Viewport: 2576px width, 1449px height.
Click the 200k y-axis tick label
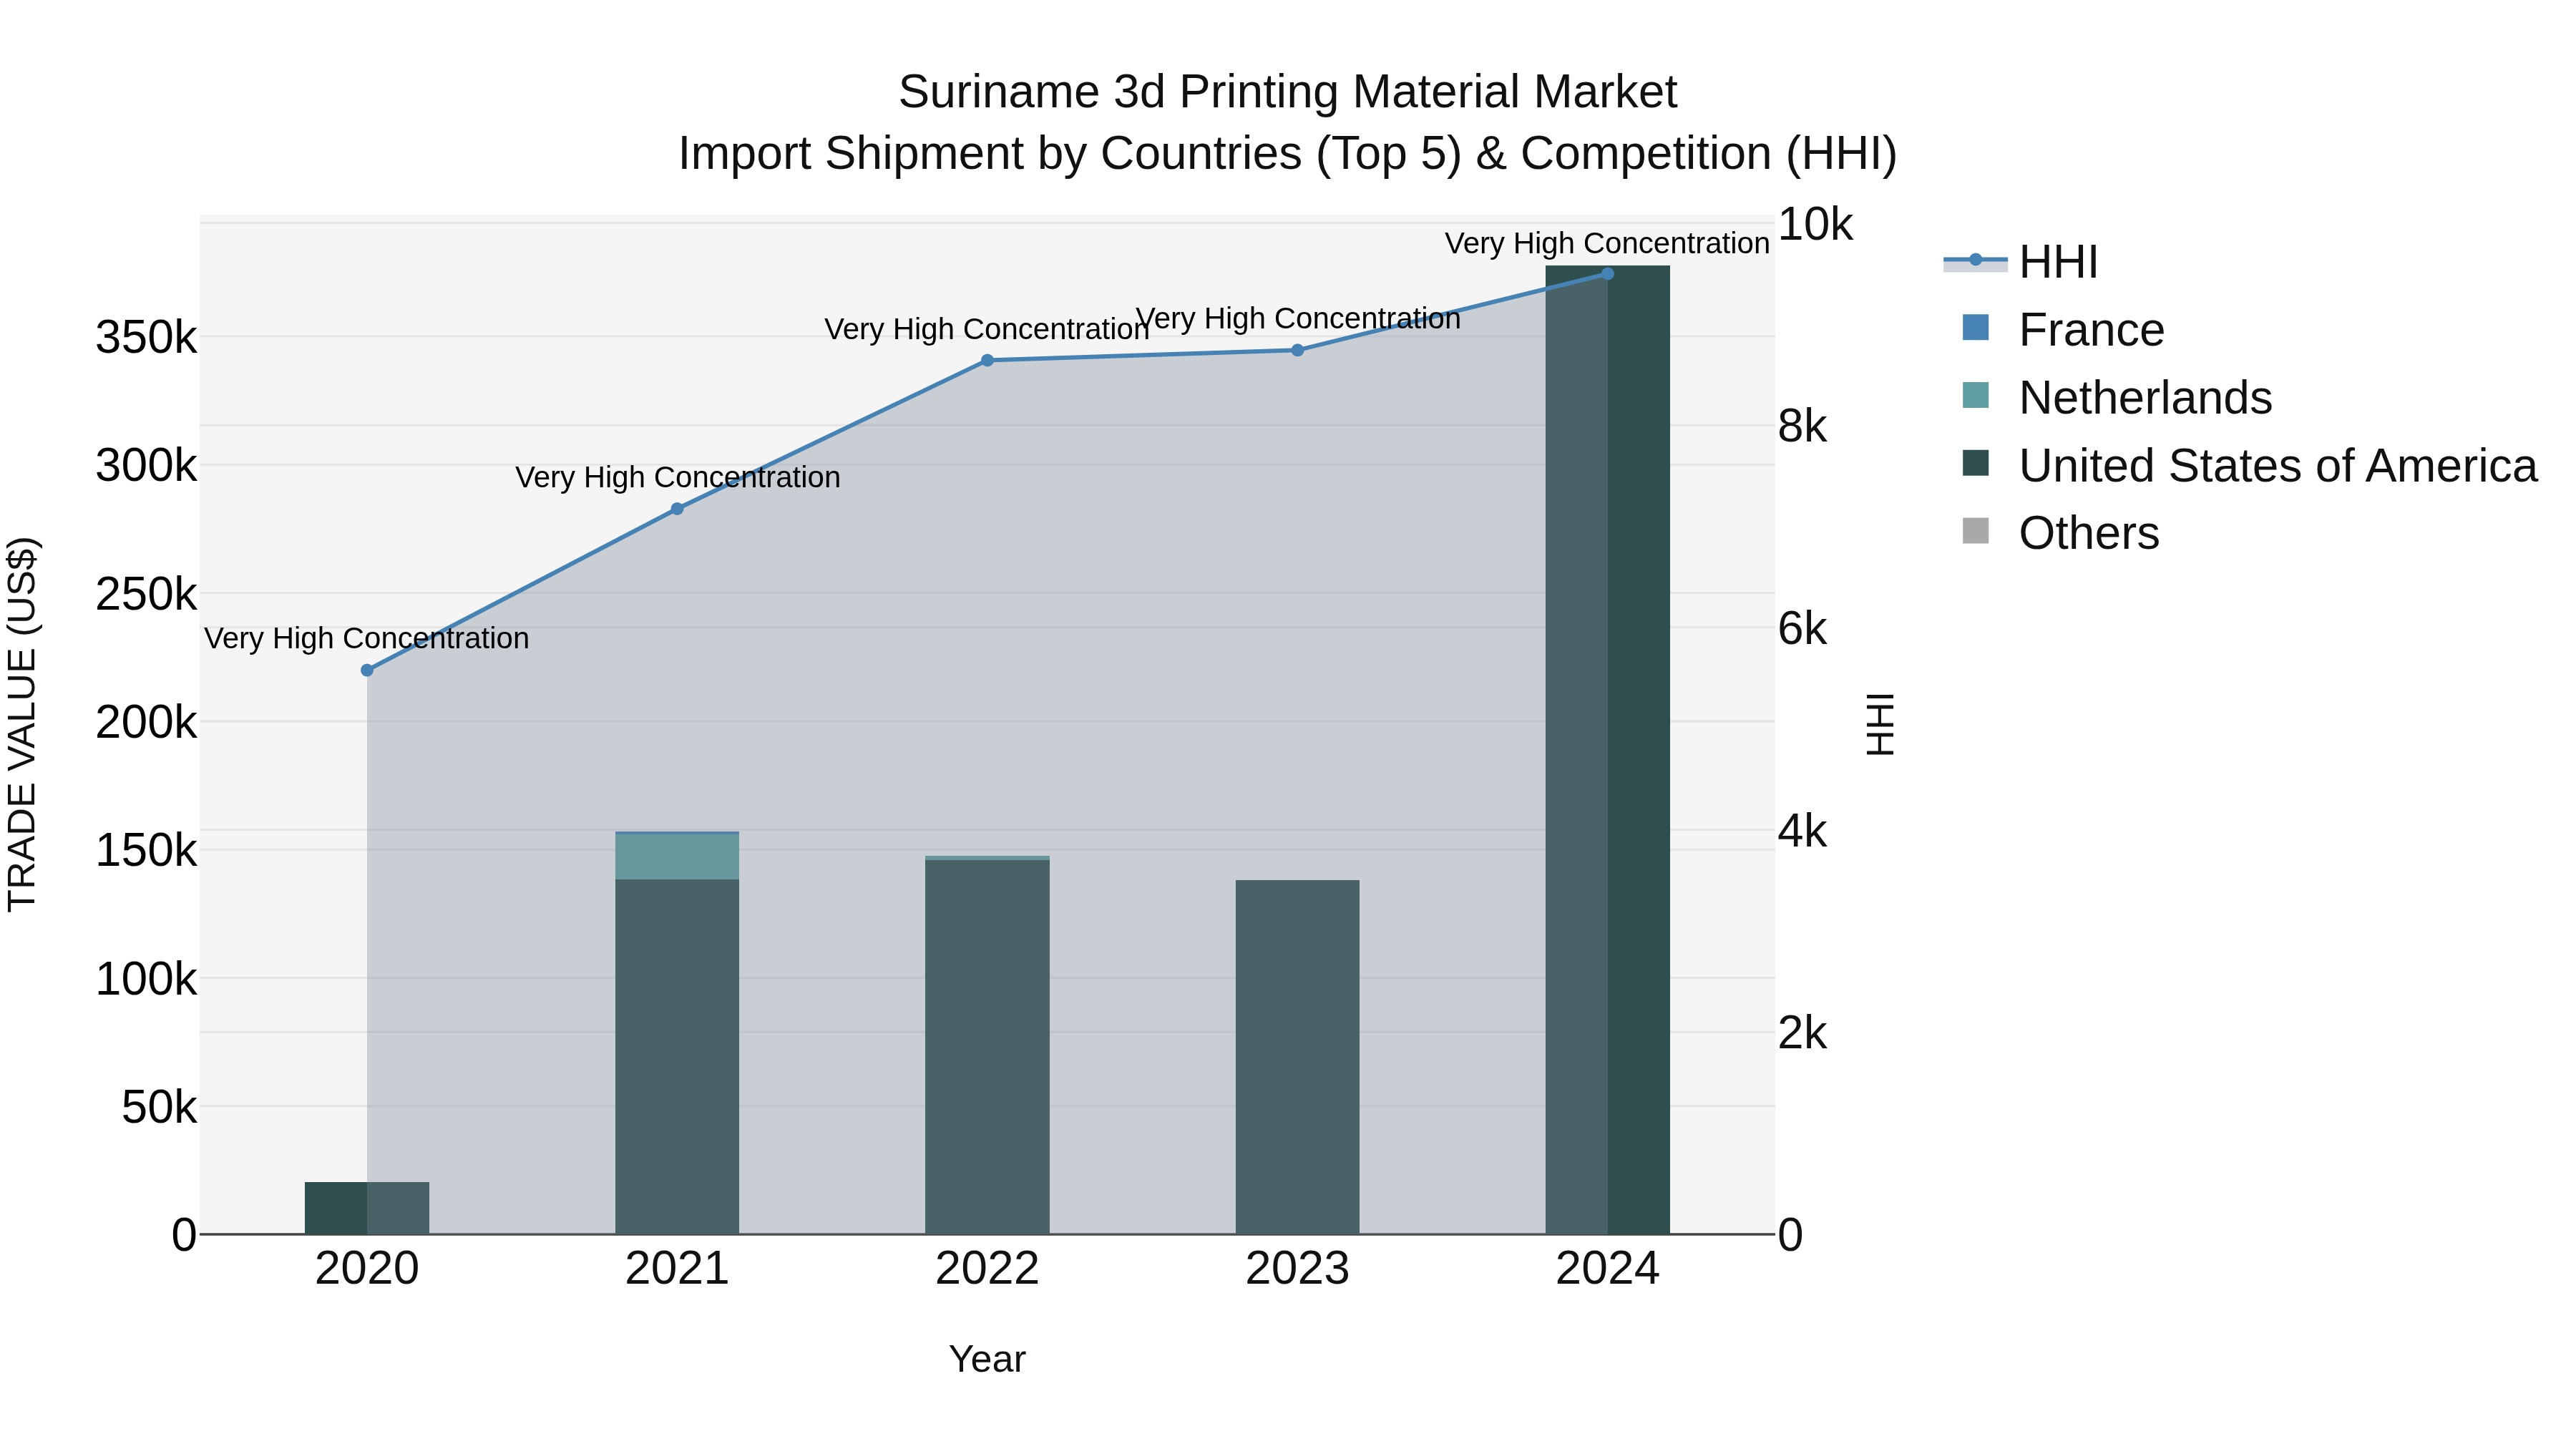tap(146, 723)
